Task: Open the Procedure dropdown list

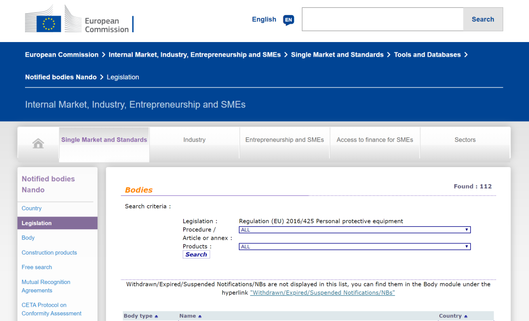Action: click(355, 230)
